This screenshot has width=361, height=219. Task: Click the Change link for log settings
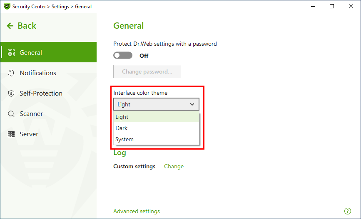(174, 166)
